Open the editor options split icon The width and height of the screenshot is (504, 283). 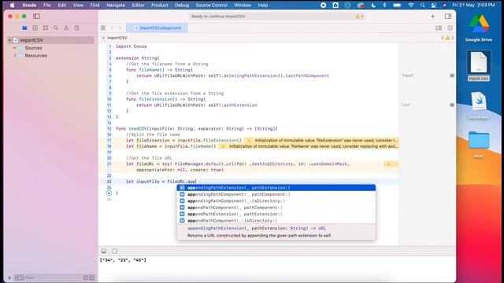tap(439, 28)
